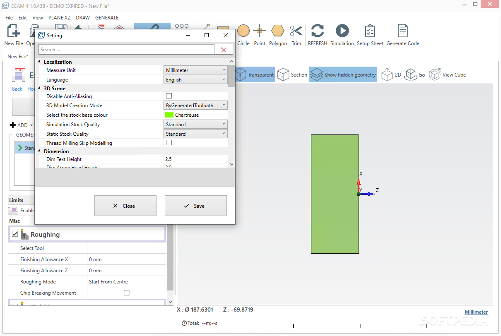Tick Disable Anti-Aliasing checkbox
Viewport: 501px width, 336px height.
[169, 96]
